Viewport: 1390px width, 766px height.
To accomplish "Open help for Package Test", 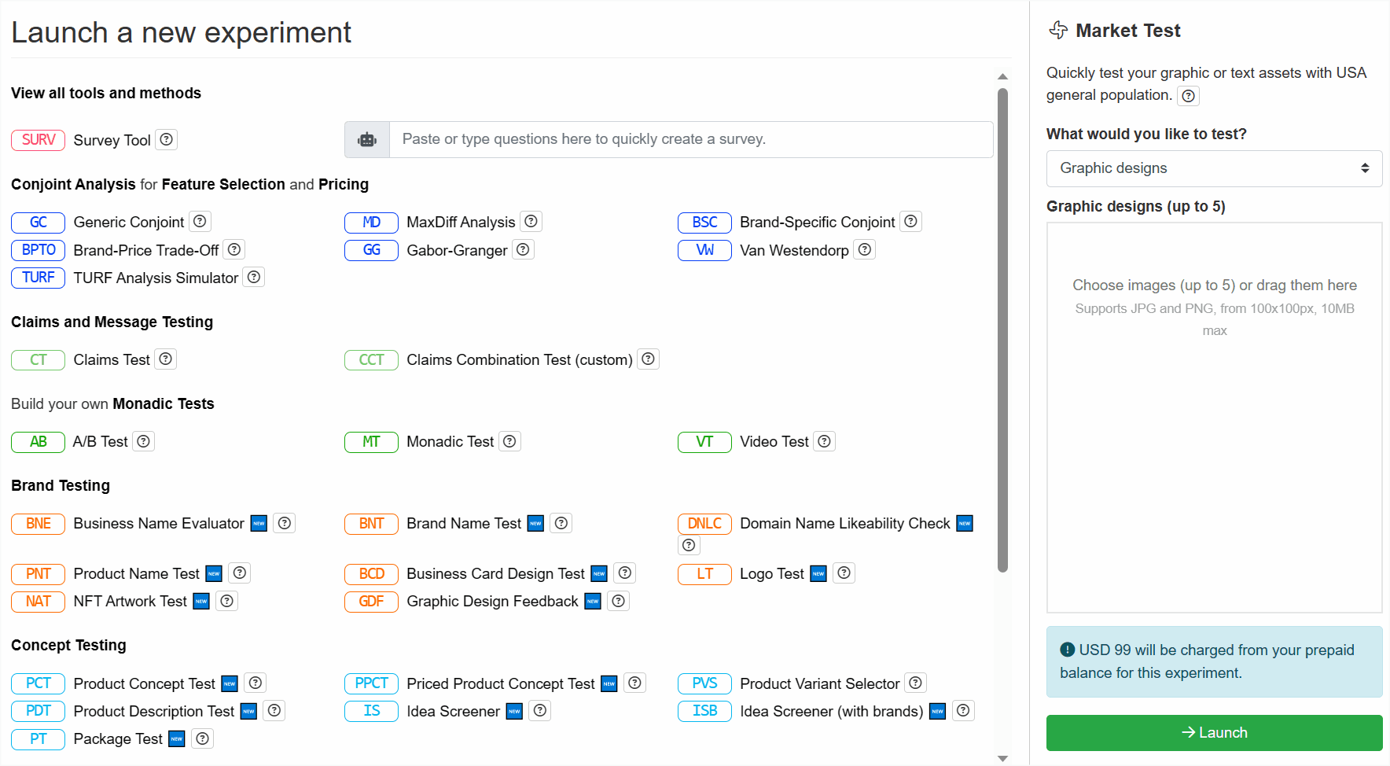I will (x=203, y=738).
